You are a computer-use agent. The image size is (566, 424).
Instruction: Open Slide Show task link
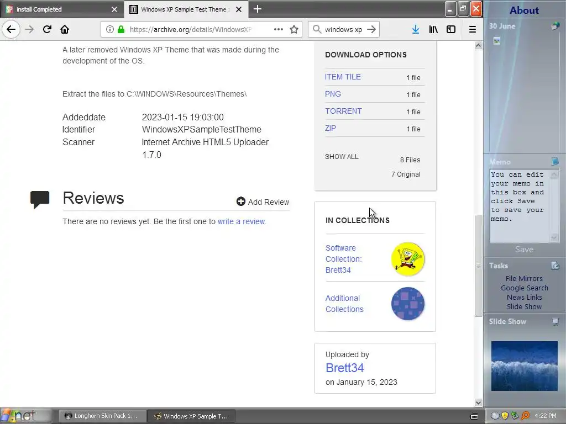(x=524, y=306)
